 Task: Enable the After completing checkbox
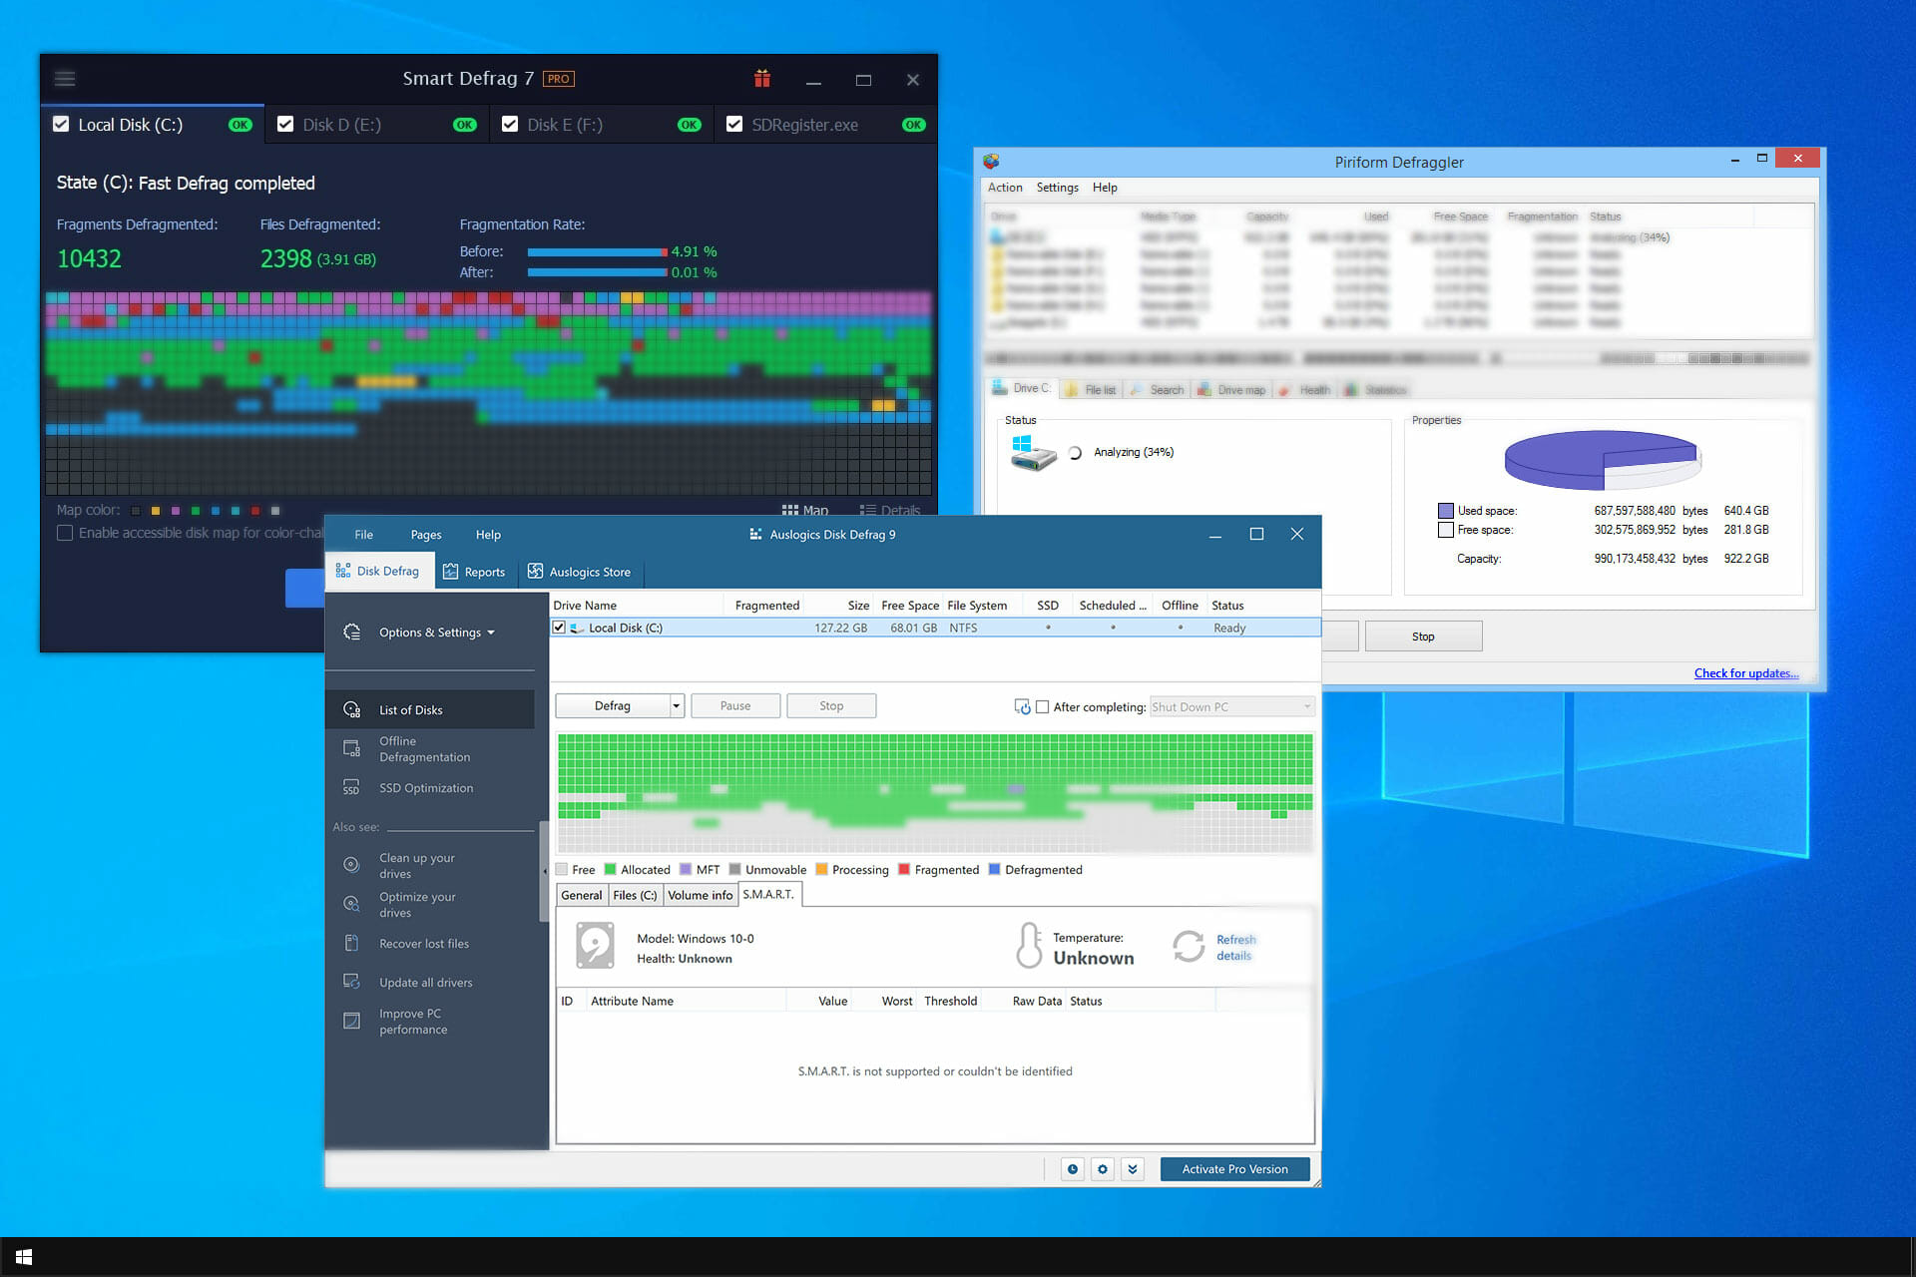pos(1043,706)
